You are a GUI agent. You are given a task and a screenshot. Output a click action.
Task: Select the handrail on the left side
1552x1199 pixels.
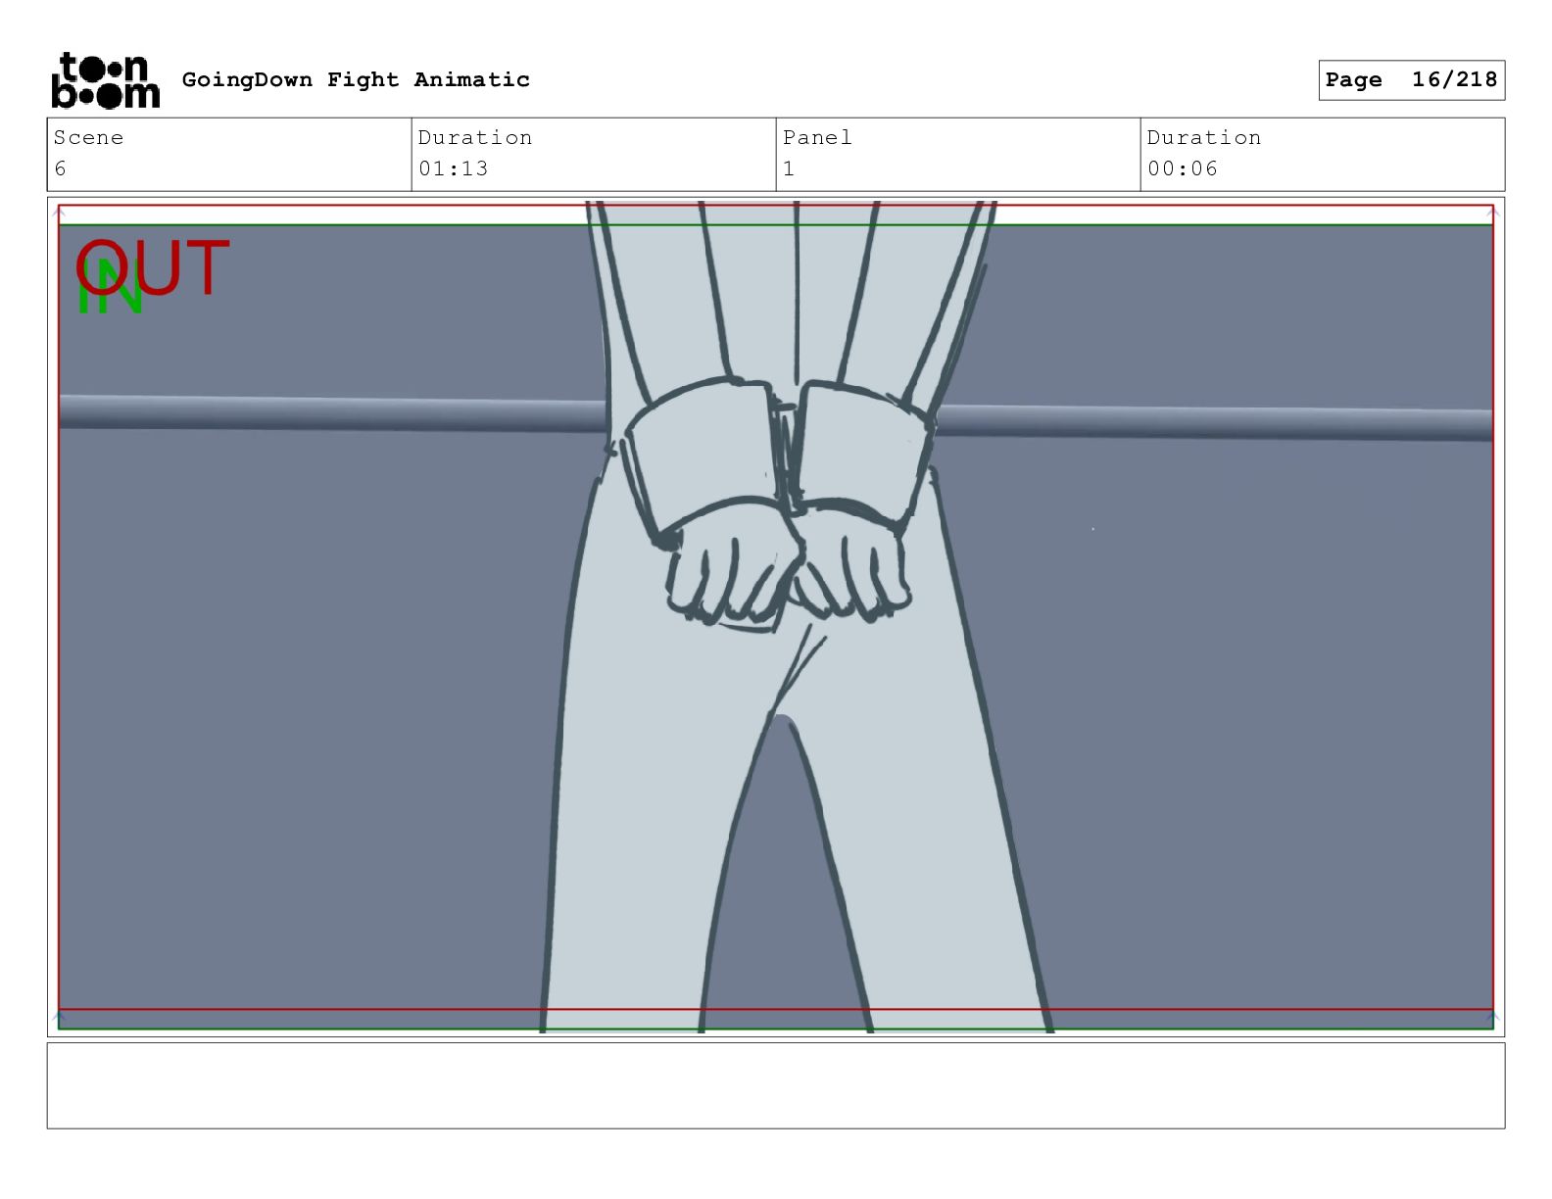333,412
